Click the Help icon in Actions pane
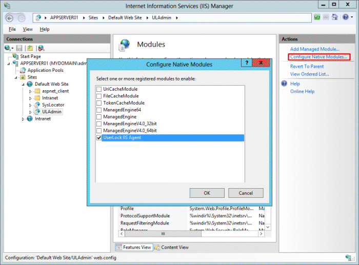 tap(284, 84)
